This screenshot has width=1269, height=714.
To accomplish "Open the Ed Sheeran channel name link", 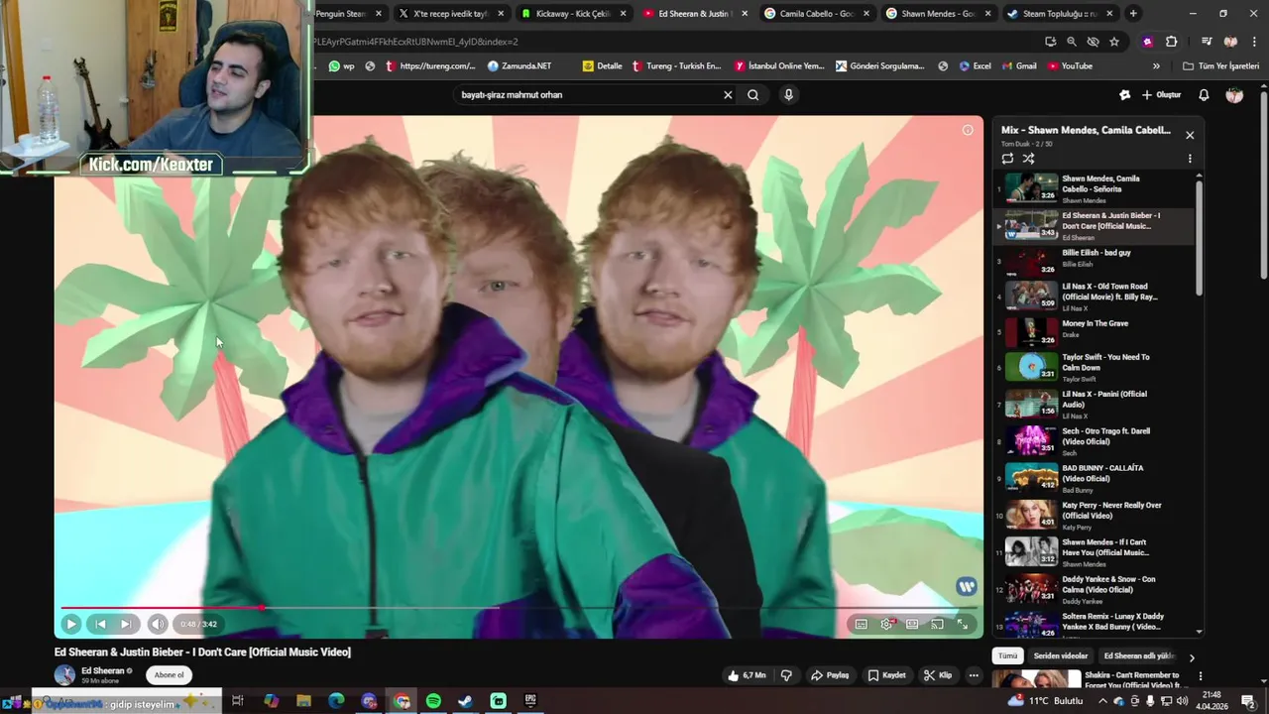I will point(102,671).
